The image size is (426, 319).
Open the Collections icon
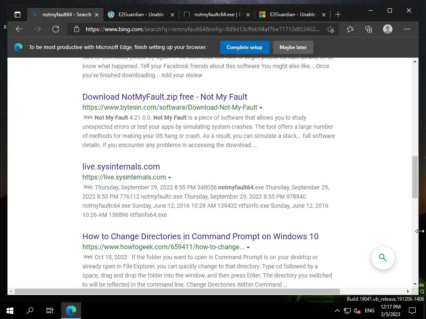[369, 29]
